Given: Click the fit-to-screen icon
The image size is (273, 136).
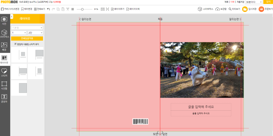Looking at the screenshot, I should 107,9.
